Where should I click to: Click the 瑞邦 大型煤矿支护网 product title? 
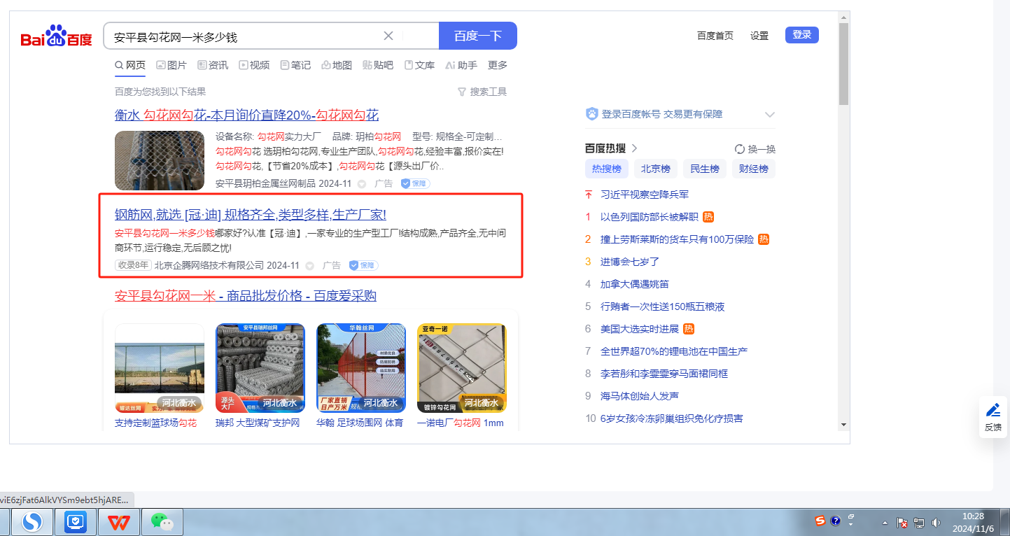(258, 423)
